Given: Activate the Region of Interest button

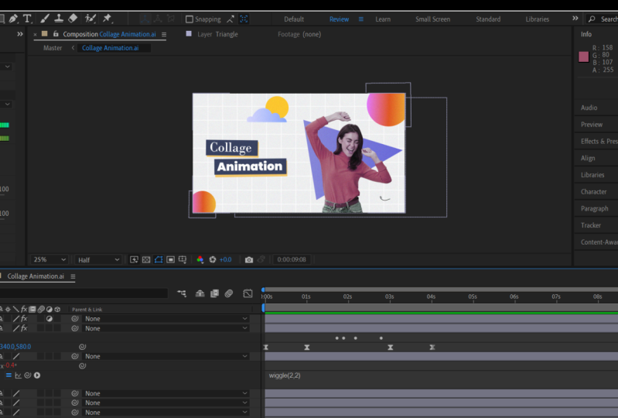Looking at the screenshot, I should pyautogui.click(x=170, y=259).
